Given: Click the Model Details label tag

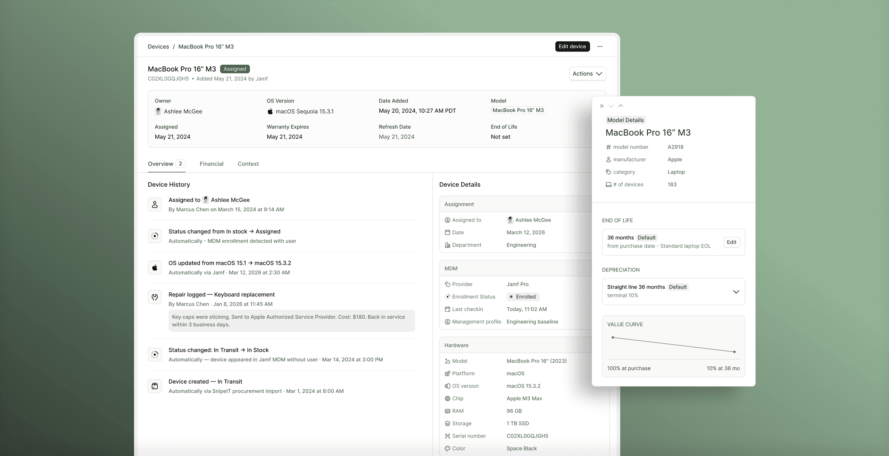Looking at the screenshot, I should pyautogui.click(x=625, y=120).
